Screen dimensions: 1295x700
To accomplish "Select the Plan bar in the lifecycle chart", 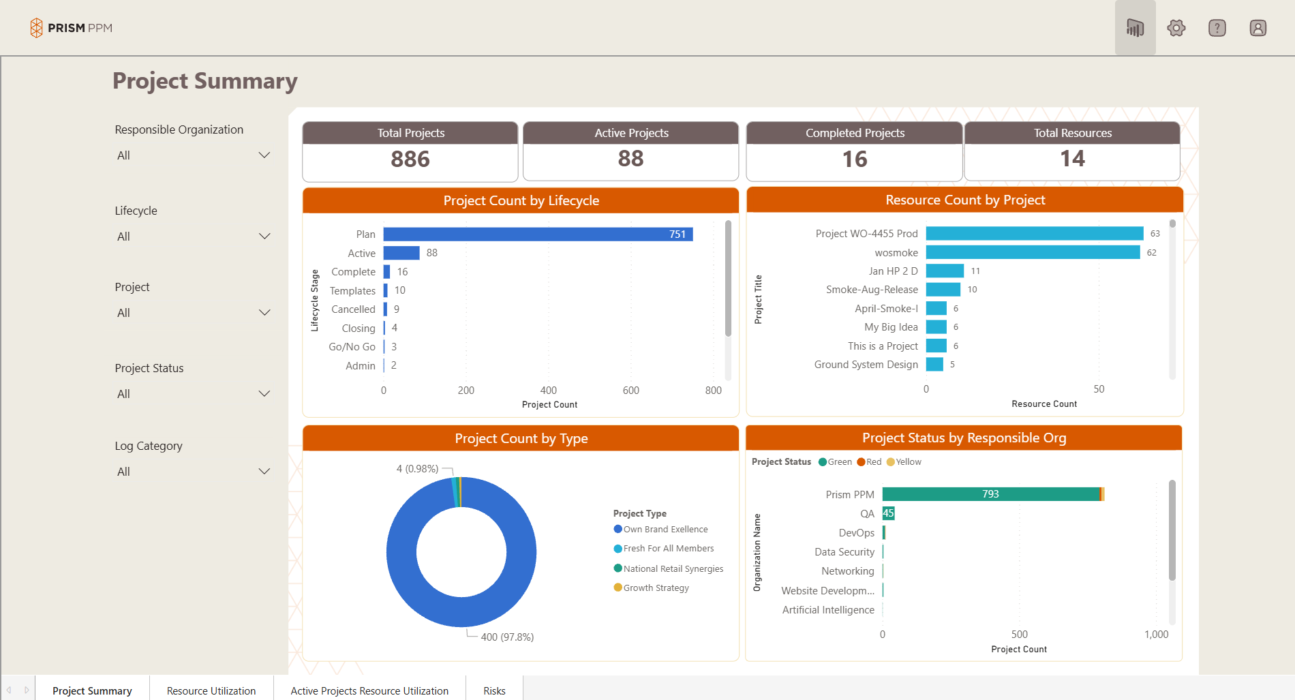I will click(x=538, y=234).
